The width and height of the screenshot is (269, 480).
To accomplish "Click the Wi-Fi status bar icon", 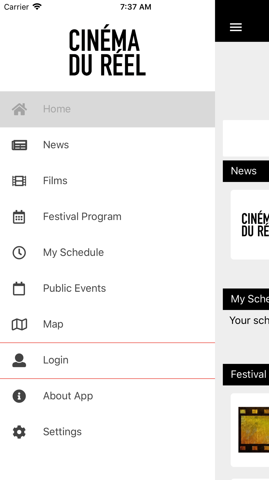I will point(37,7).
